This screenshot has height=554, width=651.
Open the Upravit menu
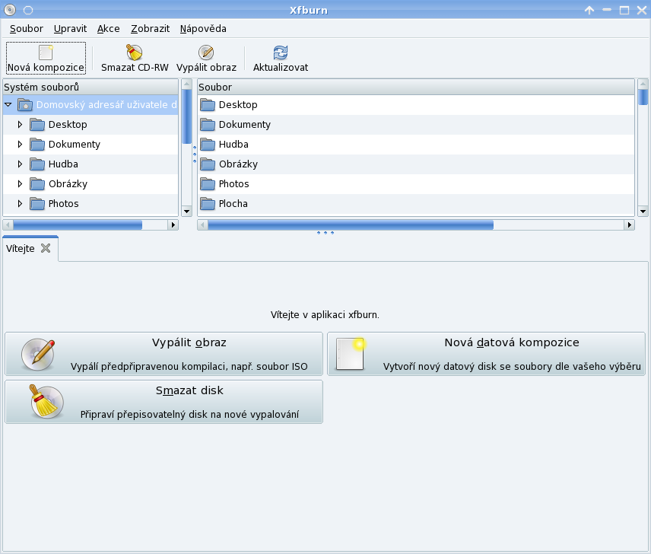[70, 29]
